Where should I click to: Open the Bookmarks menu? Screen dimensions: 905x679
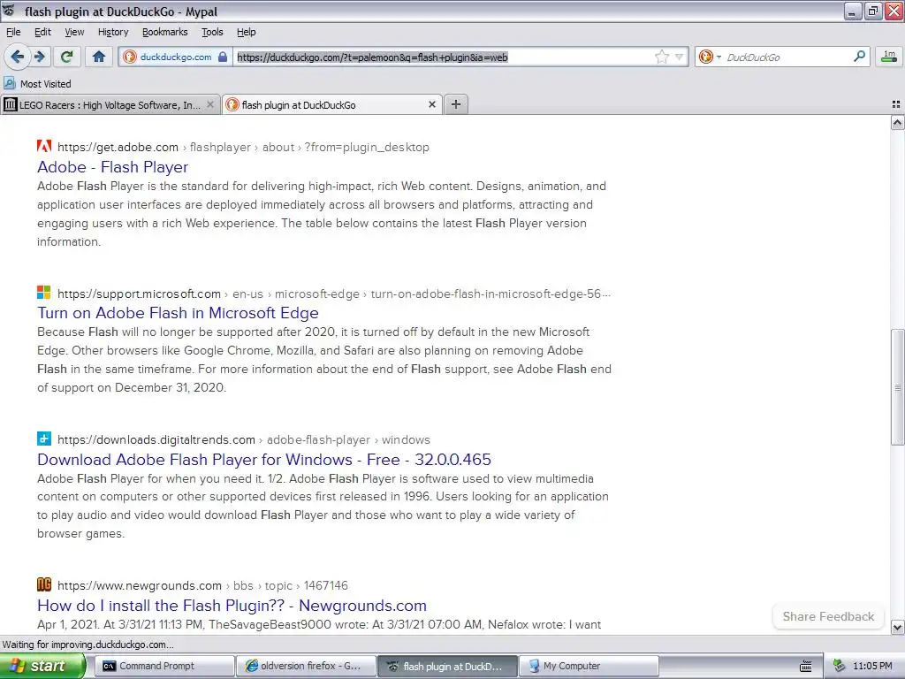[x=165, y=32]
